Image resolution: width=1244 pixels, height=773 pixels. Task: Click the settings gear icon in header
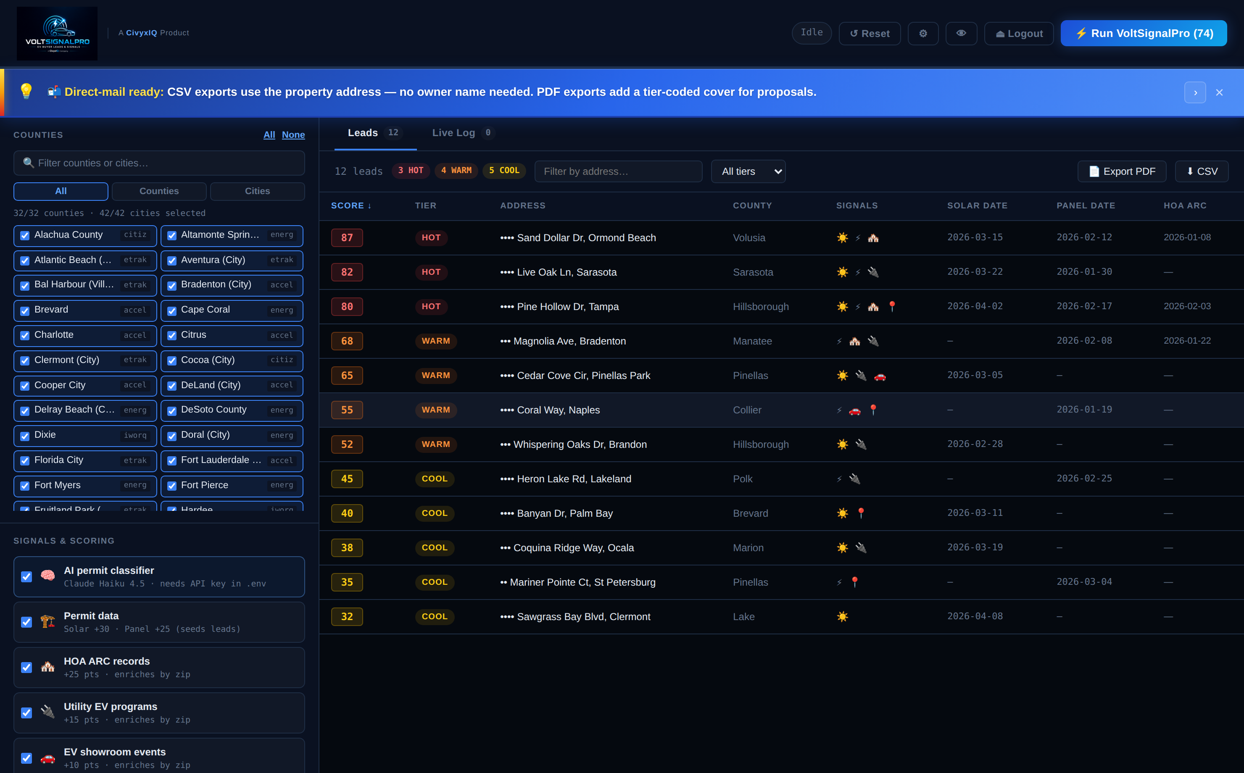click(x=922, y=33)
